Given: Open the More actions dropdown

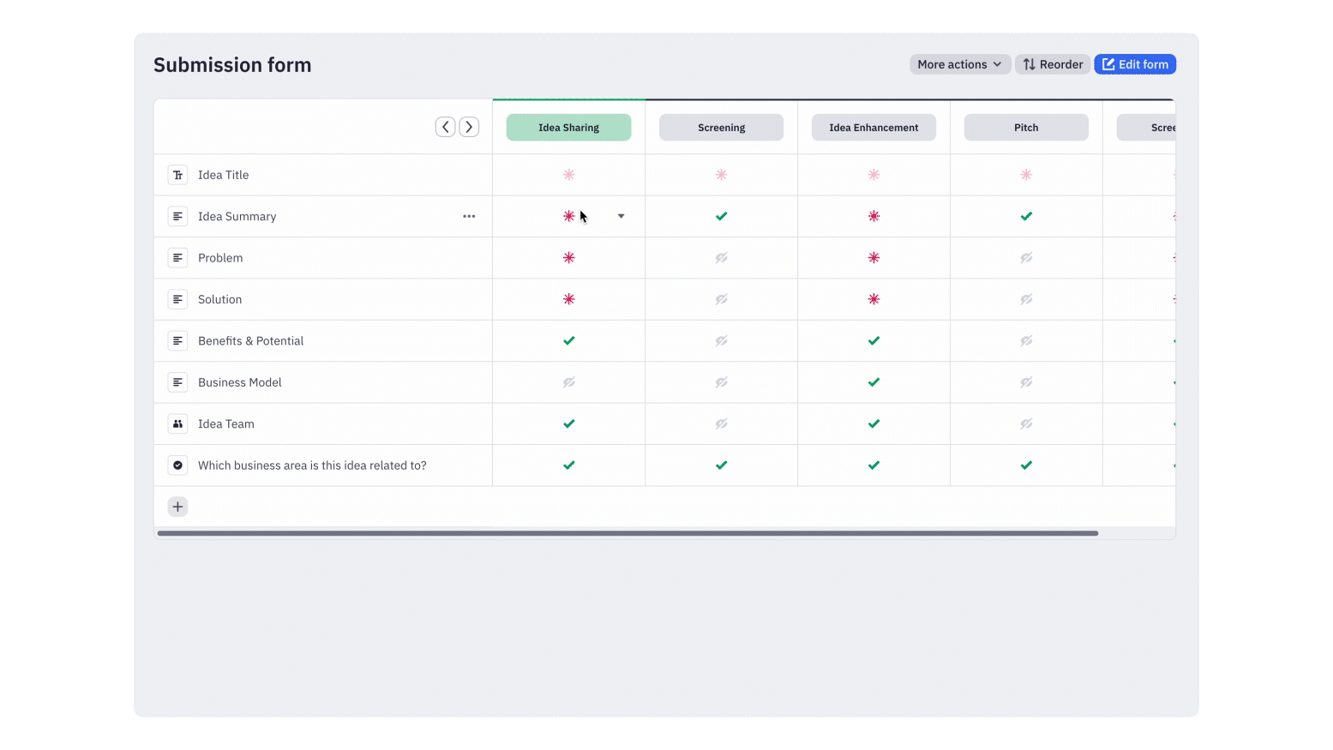Looking at the screenshot, I should pos(959,64).
